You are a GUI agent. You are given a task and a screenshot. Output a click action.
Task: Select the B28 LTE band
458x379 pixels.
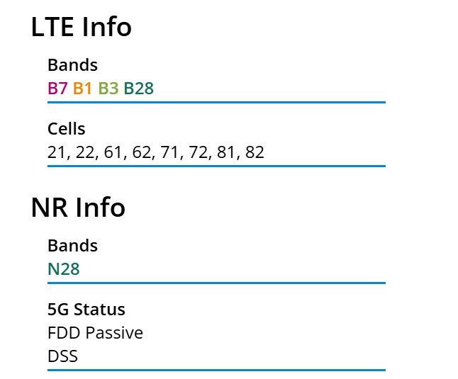[138, 89]
